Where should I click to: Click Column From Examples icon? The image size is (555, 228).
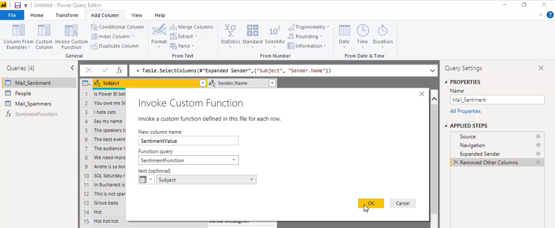coord(18,31)
